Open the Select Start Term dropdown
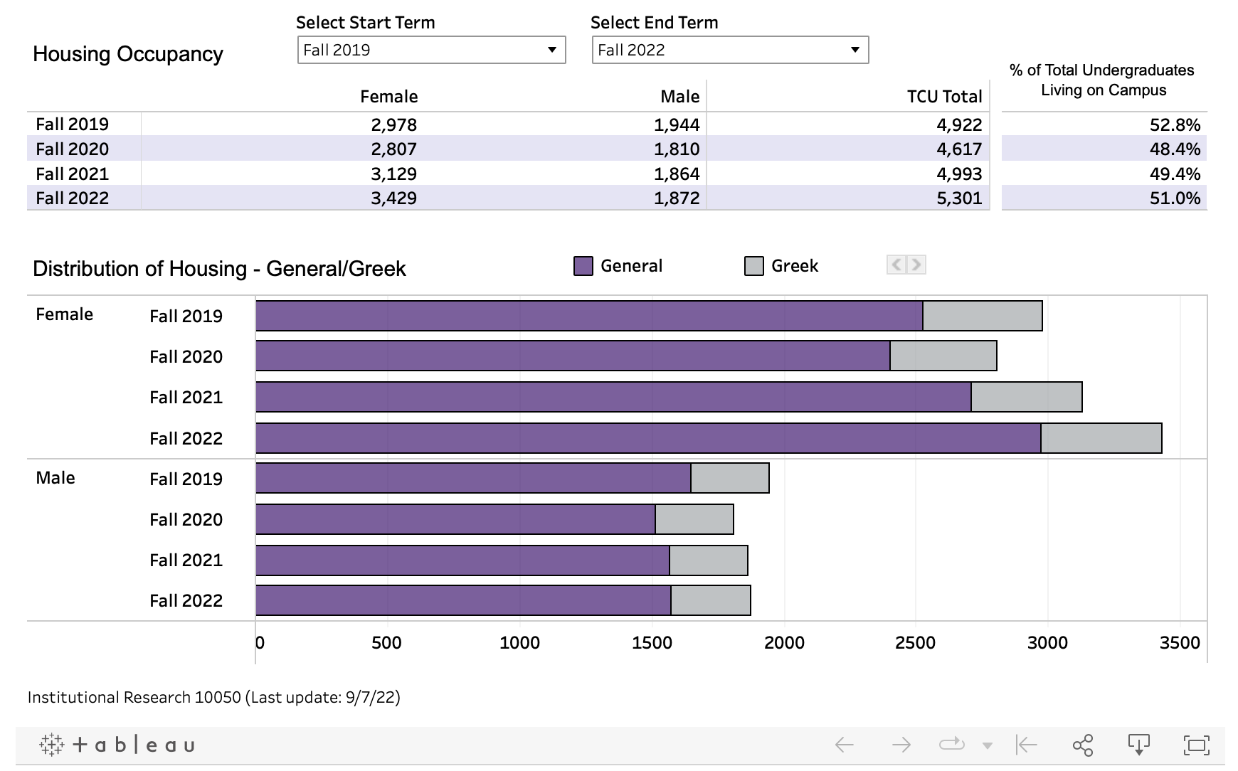Image resolution: width=1238 pixels, height=771 pixels. coord(431,50)
